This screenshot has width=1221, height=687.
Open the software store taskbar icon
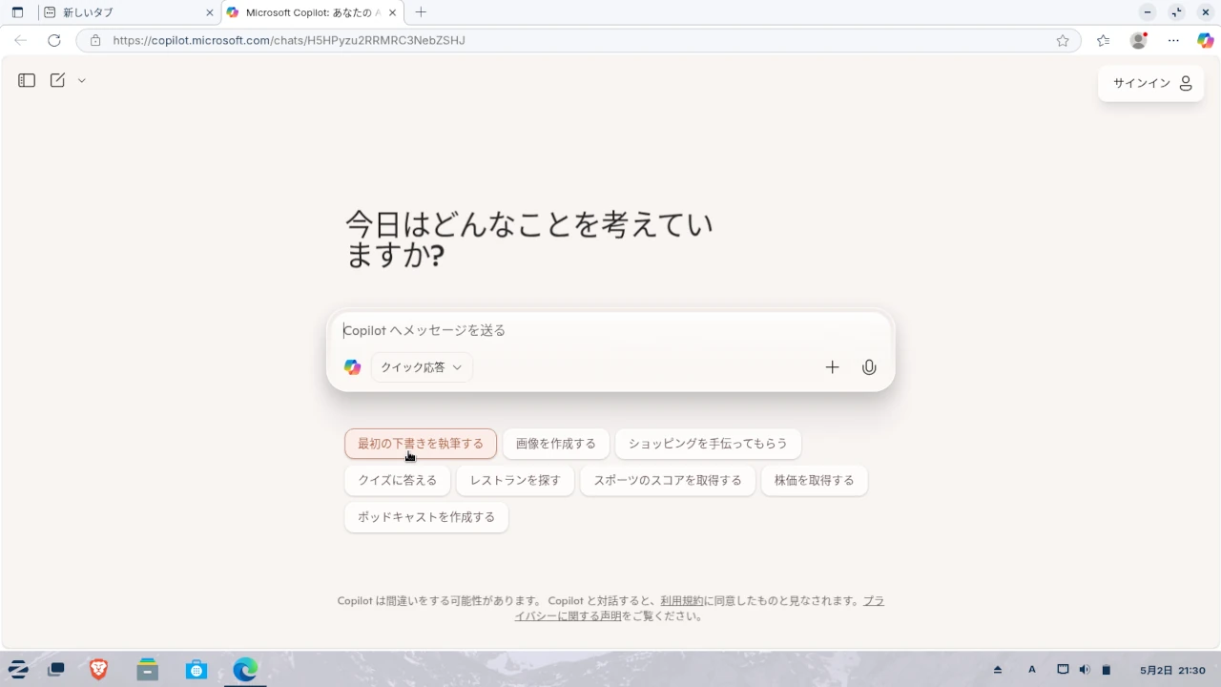point(197,670)
